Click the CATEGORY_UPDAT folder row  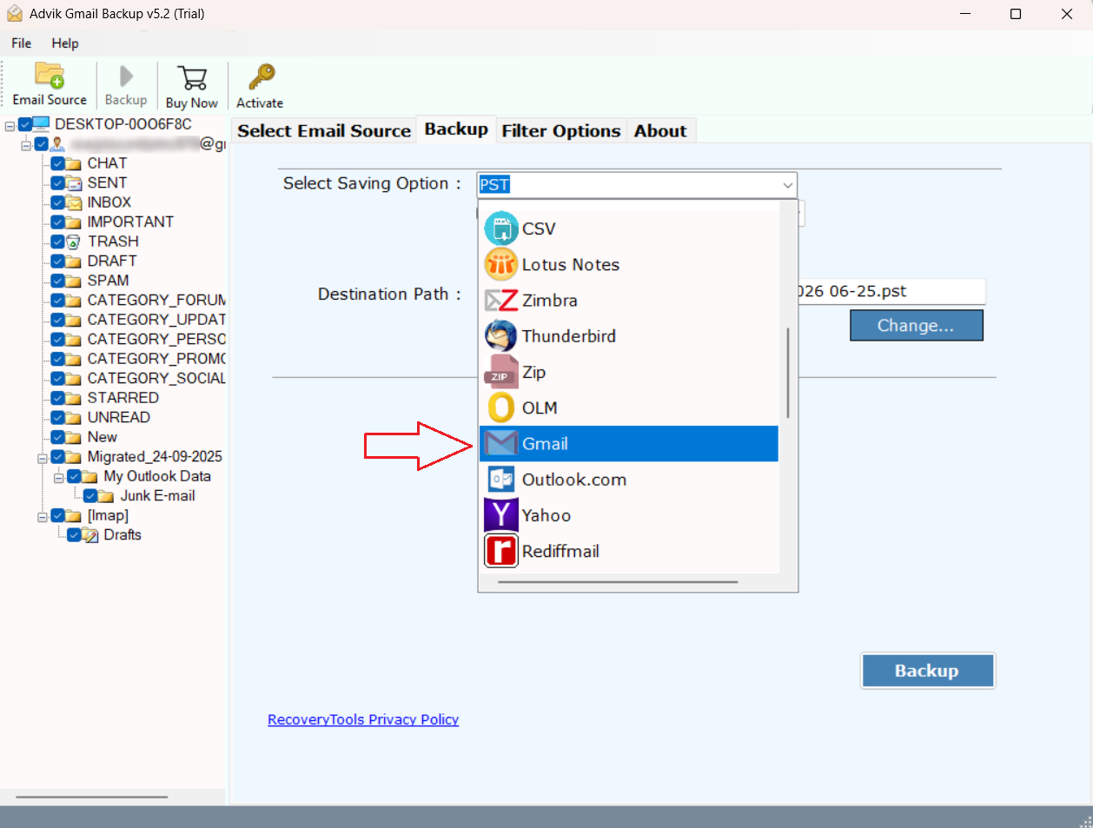[156, 320]
